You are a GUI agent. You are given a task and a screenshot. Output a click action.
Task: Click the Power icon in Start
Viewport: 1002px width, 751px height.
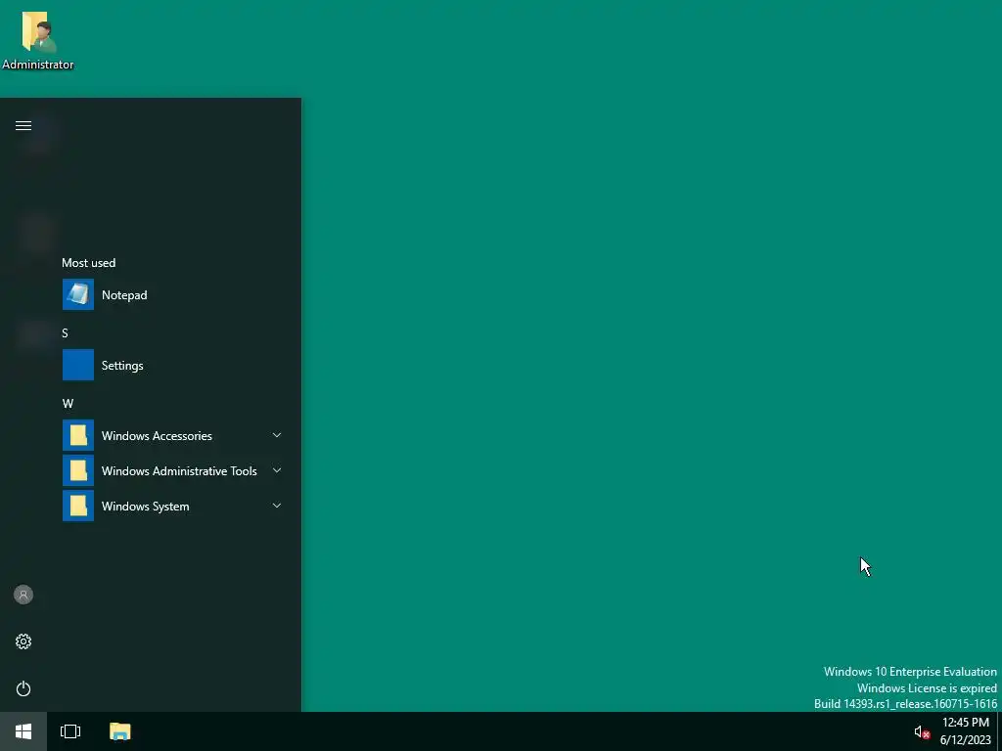[23, 688]
